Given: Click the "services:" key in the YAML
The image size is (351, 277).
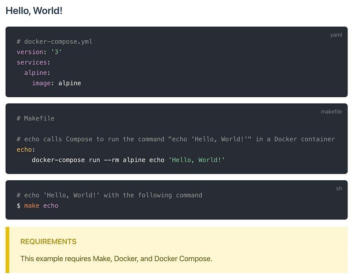Looking at the screenshot, I should point(33,62).
